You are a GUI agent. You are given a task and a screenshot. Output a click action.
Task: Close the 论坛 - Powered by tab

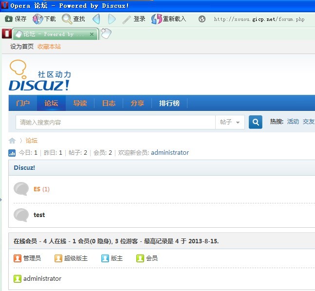[x=92, y=34]
